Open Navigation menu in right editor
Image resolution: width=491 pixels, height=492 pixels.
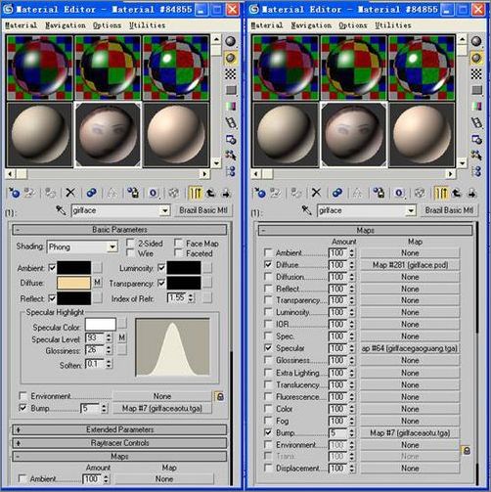pos(311,25)
